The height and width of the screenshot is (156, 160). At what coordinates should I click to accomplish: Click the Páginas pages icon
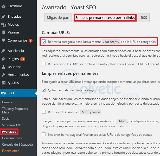[3, 32]
